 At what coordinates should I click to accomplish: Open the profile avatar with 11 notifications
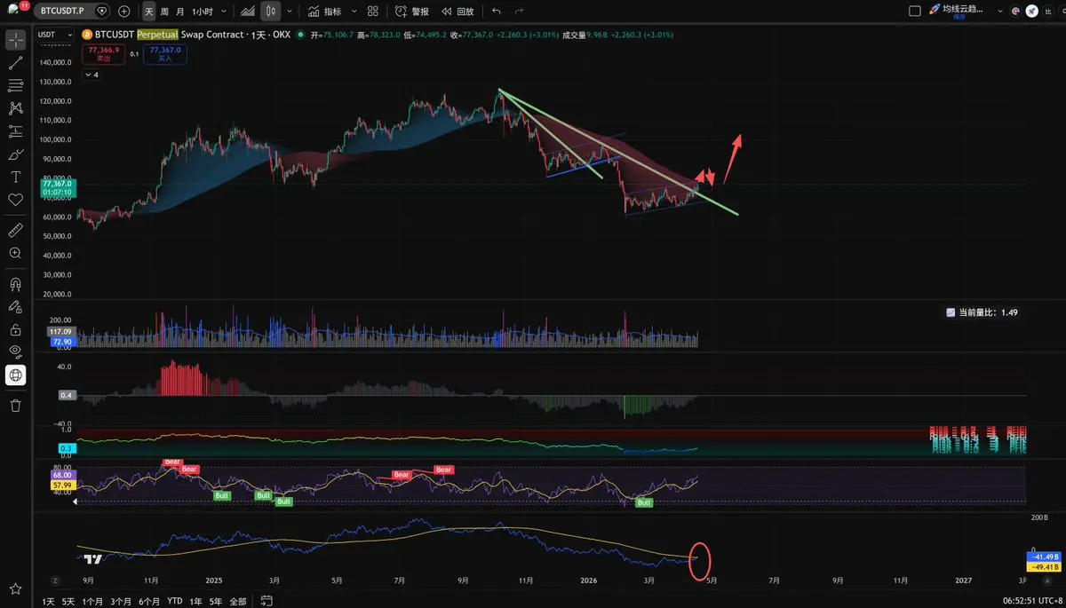pyautogui.click(x=16, y=10)
